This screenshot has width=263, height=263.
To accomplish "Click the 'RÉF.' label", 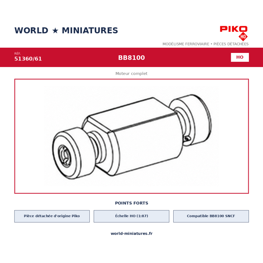I will [17, 54].
